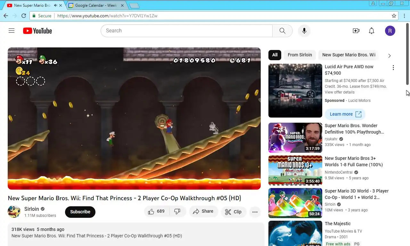
Task: Click '1.11M subscribers' text
Action: [x=40, y=216]
